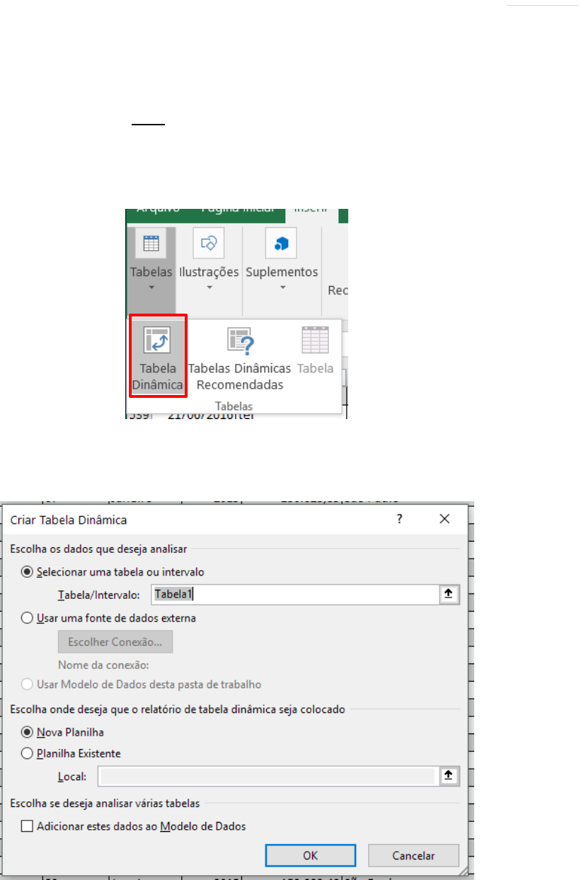The width and height of the screenshot is (579, 880).
Task: Select 'Usar uma fonte de dados externa'
Action: 28,618
